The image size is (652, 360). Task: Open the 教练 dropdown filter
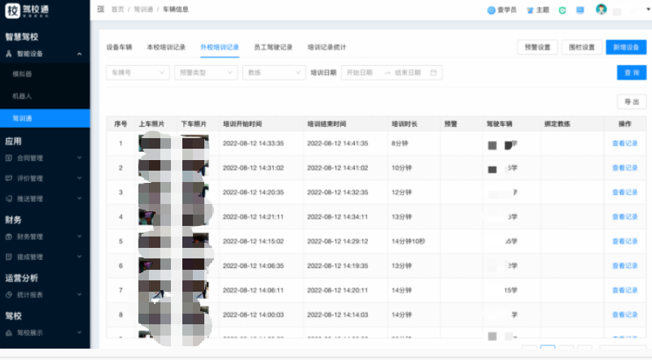pyautogui.click(x=273, y=72)
